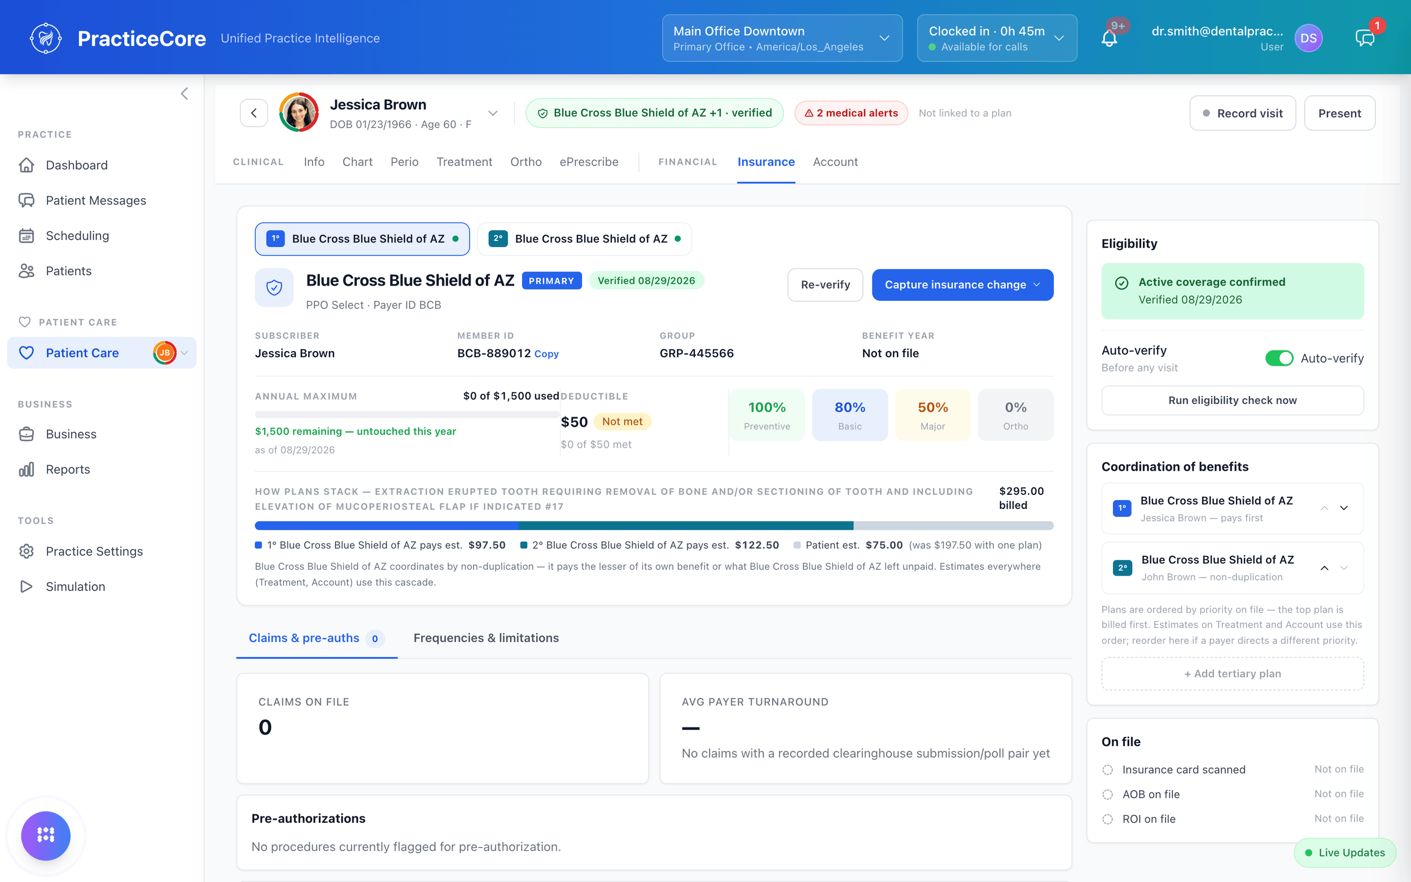Copy the member ID

546,354
